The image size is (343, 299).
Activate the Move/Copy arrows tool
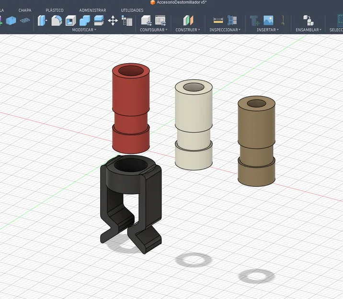[x=113, y=21]
